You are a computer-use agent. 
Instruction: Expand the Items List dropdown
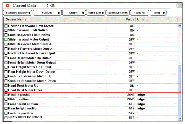[96, 13]
